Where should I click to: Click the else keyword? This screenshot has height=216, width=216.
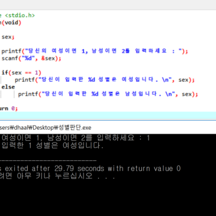coord(8,87)
